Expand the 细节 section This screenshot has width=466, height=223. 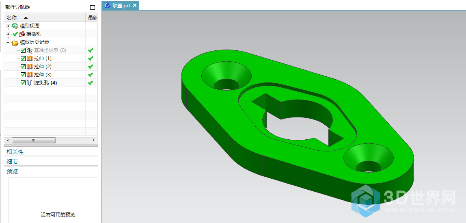click(50, 162)
